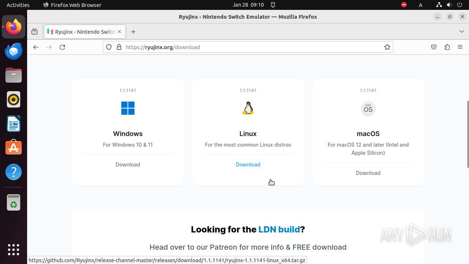Click the macOS heading

[x=368, y=134]
